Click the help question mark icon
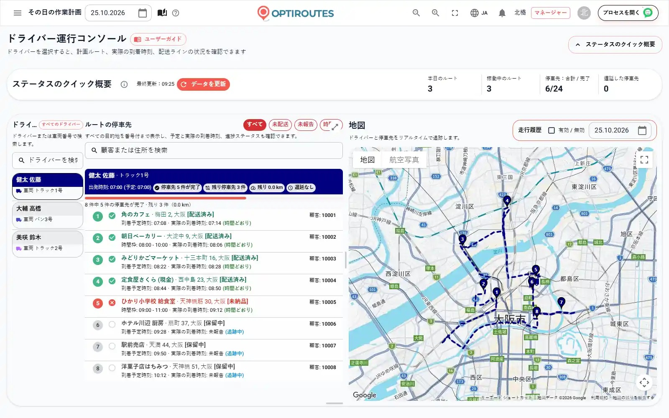 point(176,13)
